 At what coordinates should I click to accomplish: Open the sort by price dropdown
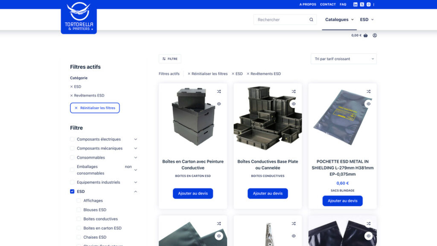click(344, 59)
